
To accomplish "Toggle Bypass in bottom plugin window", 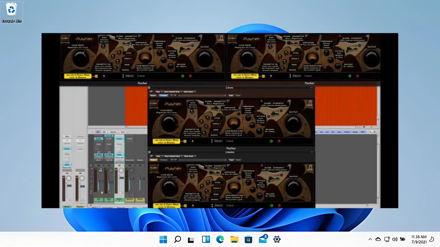I will [153, 160].
